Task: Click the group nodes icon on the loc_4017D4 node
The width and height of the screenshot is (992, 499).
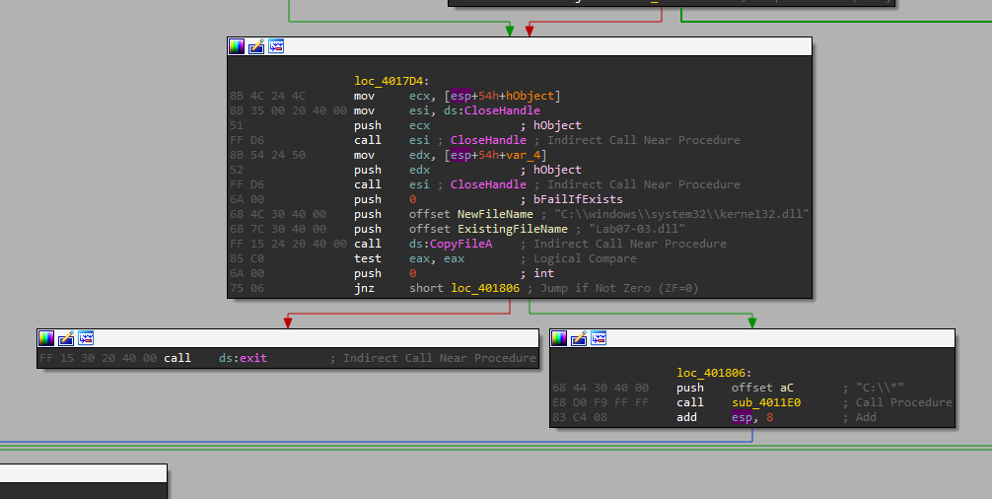Action: click(x=276, y=46)
